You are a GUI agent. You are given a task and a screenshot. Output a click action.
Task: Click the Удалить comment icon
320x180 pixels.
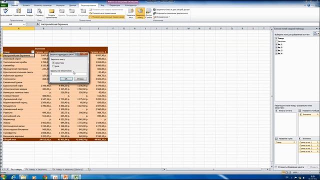(x=61, y=12)
